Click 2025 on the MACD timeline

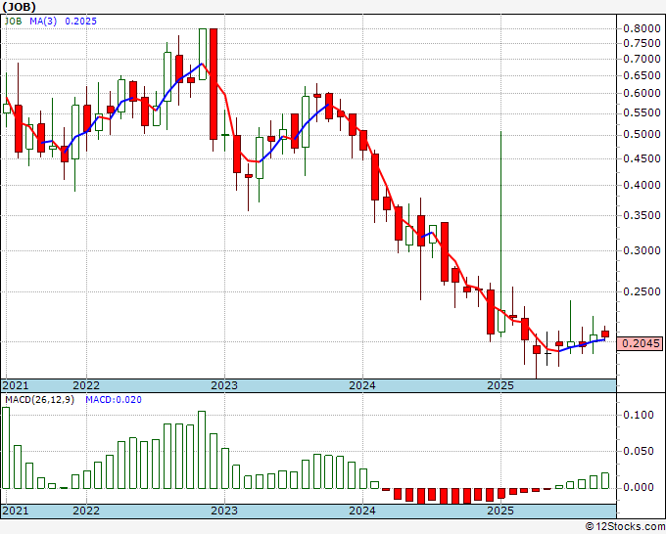coord(500,511)
